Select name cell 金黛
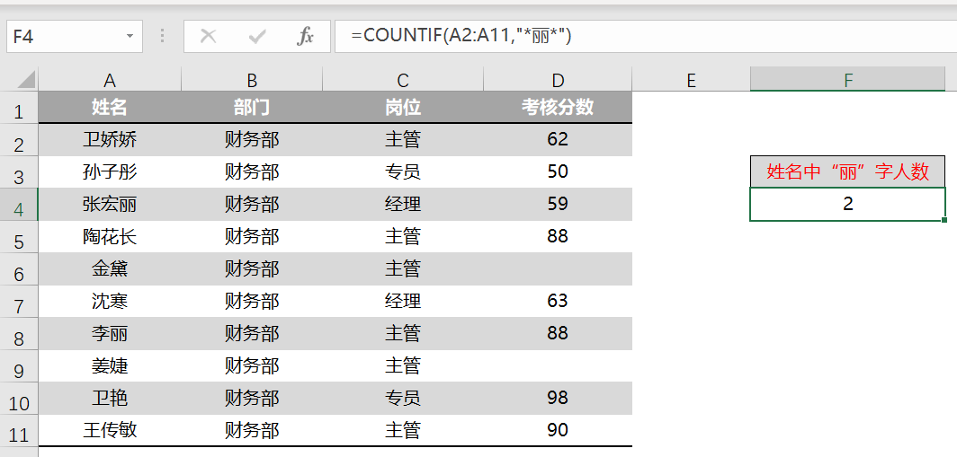957x457 pixels. [x=110, y=268]
